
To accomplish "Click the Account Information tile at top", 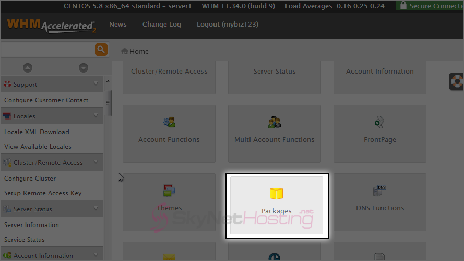I will click(379, 78).
